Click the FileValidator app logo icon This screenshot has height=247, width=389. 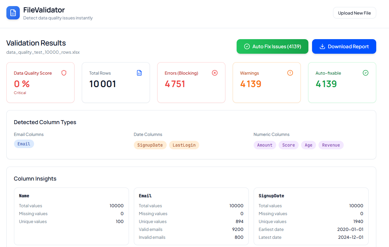pos(13,13)
